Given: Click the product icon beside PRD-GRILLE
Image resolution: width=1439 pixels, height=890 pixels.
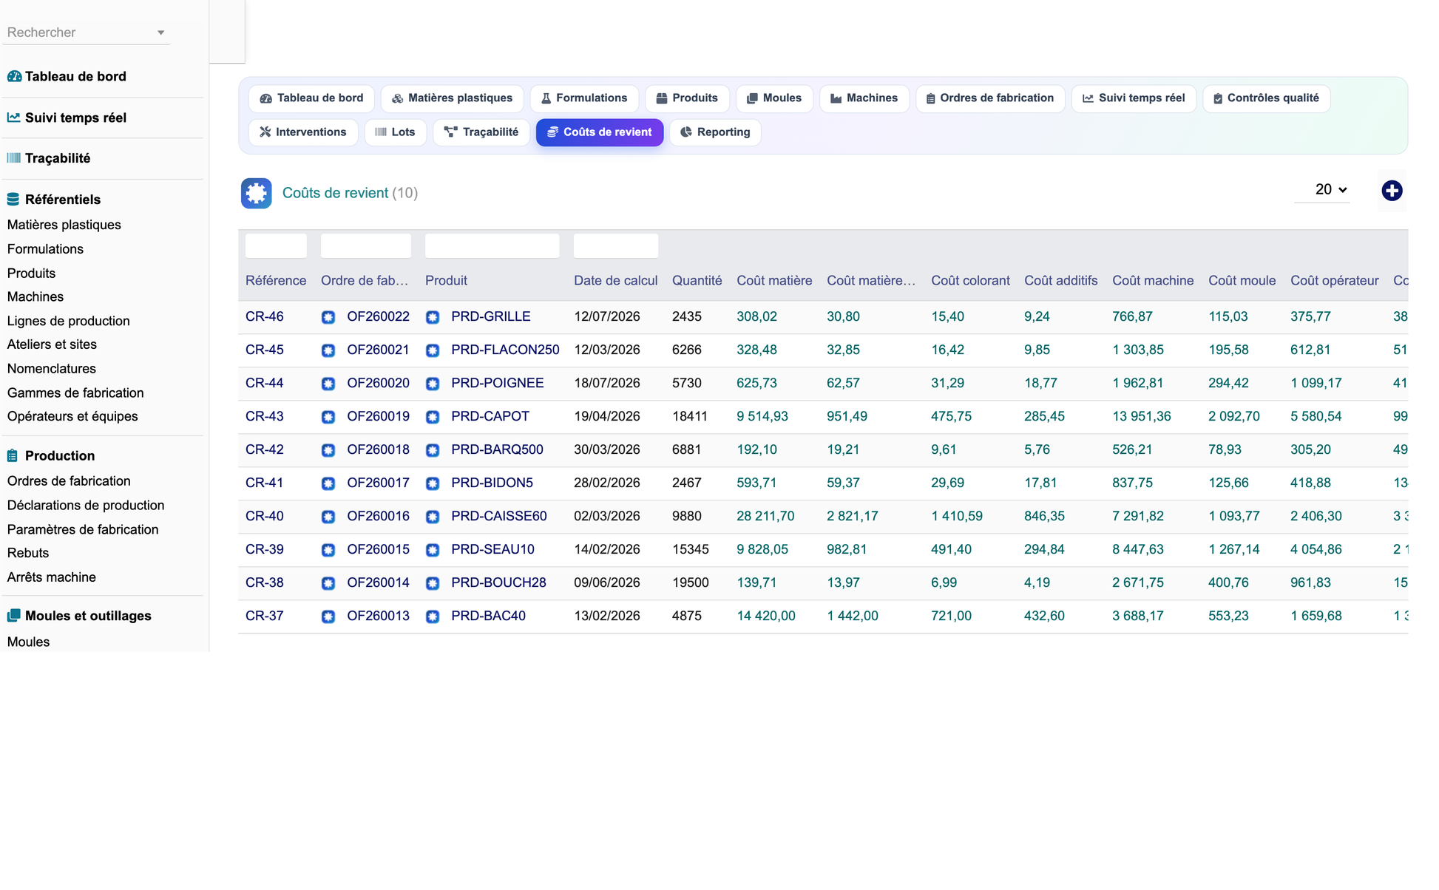Looking at the screenshot, I should (433, 317).
